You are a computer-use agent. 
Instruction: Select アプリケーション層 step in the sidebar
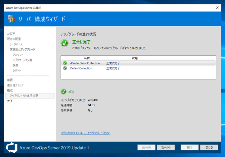[22, 60]
